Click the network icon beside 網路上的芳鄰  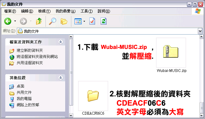pyautogui.click(x=12, y=105)
